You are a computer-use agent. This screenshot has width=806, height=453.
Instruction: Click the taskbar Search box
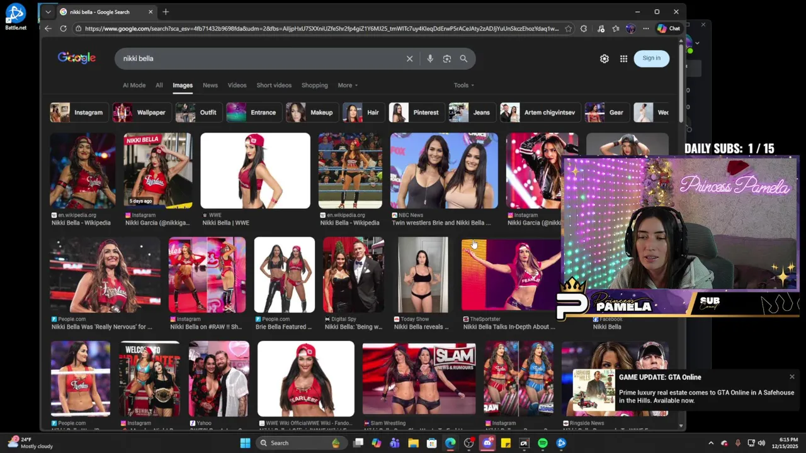pos(301,443)
